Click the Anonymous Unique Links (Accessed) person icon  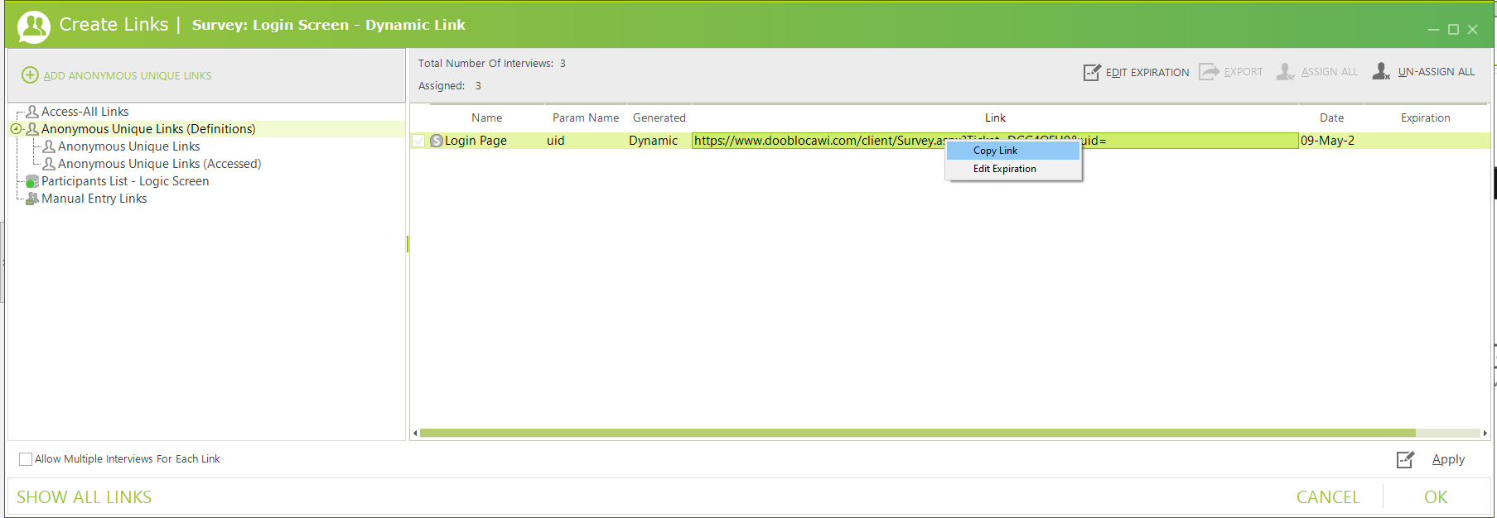49,164
